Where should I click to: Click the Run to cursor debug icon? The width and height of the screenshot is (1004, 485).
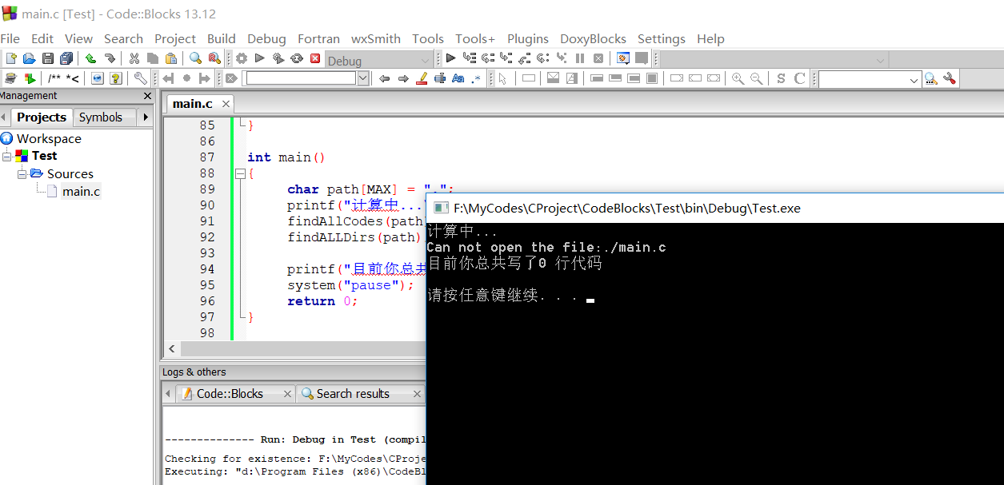tap(470, 58)
